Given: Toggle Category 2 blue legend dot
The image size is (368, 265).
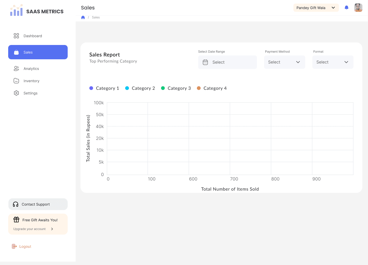Looking at the screenshot, I should click(127, 88).
